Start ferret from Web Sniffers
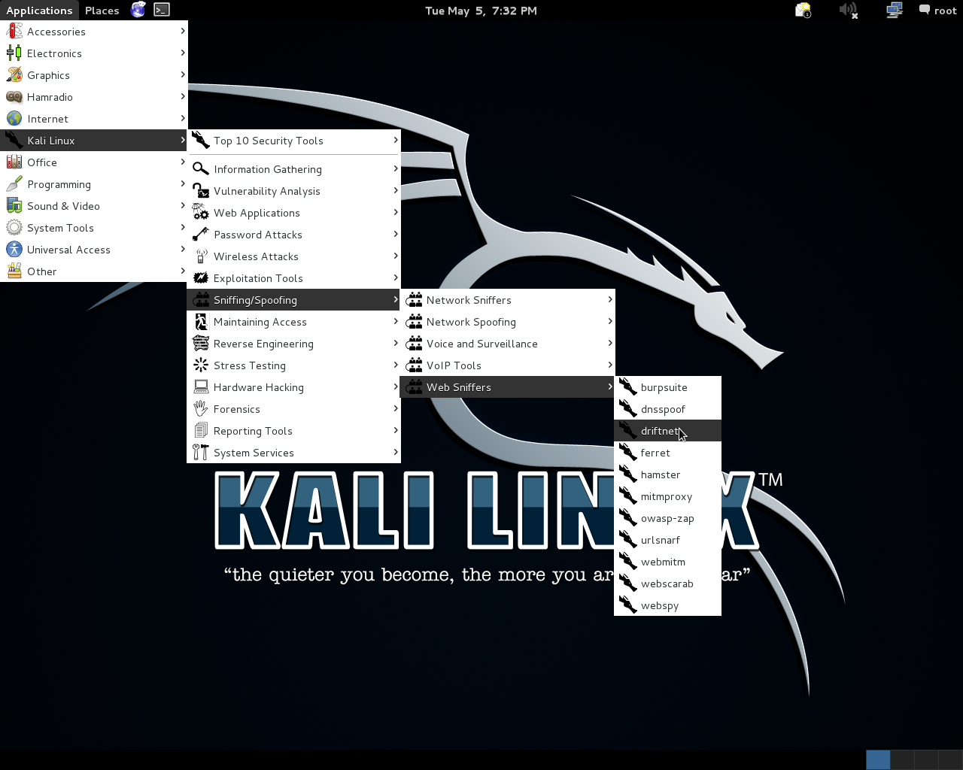Image resolution: width=963 pixels, height=770 pixels. pos(668,453)
